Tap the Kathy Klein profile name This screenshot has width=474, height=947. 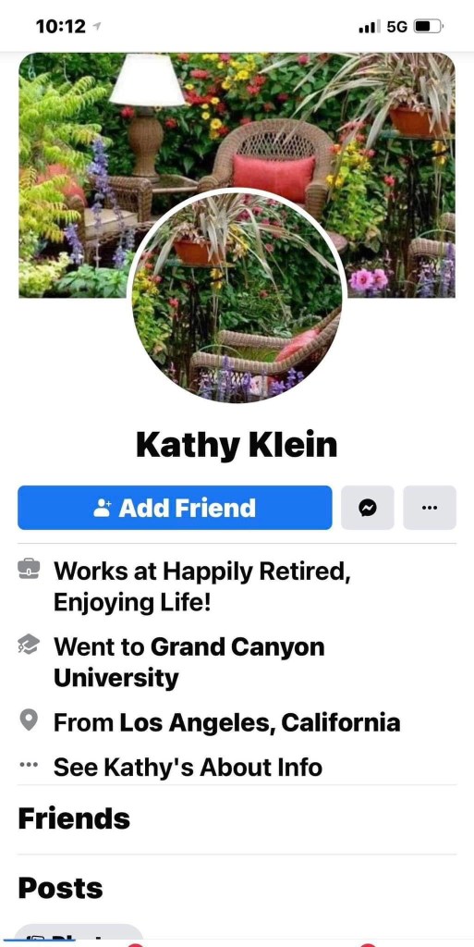pos(237,445)
